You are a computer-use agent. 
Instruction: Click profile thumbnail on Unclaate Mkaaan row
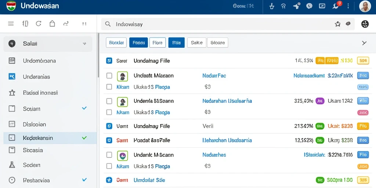coord(122,76)
